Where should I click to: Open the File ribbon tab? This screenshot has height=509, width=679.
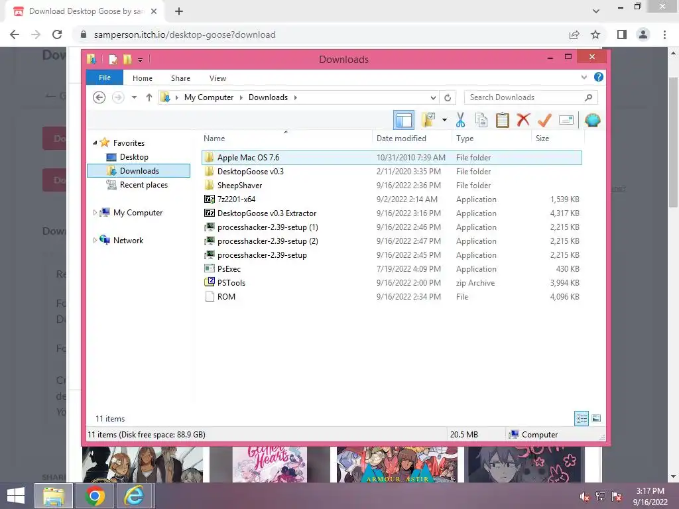105,78
